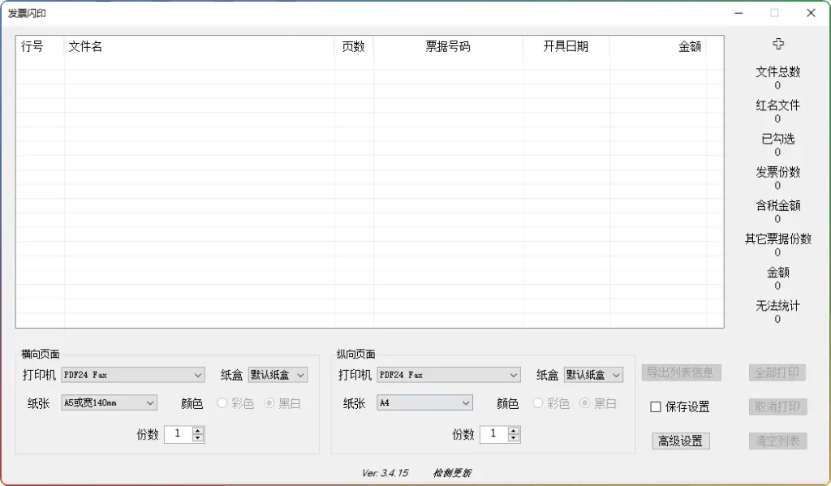Click the 全部打印 button
The image size is (831, 486).
pos(777,372)
